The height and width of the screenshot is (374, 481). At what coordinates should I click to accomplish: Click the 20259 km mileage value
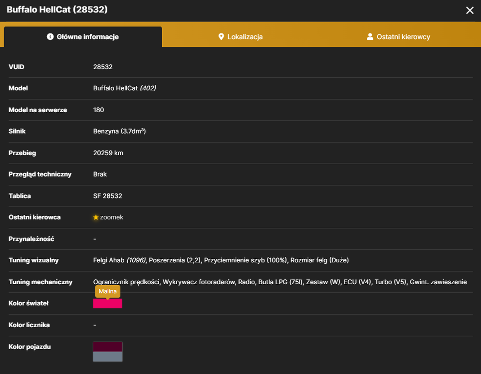point(108,153)
